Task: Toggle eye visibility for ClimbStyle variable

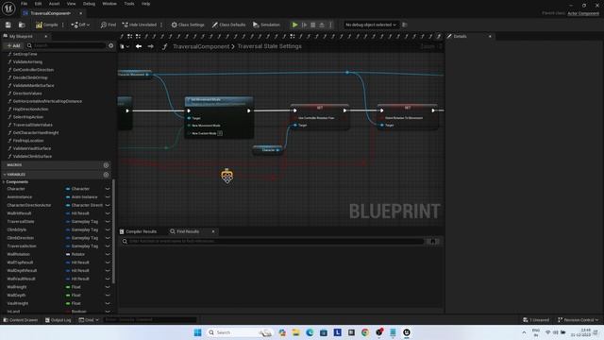Action: click(108, 229)
